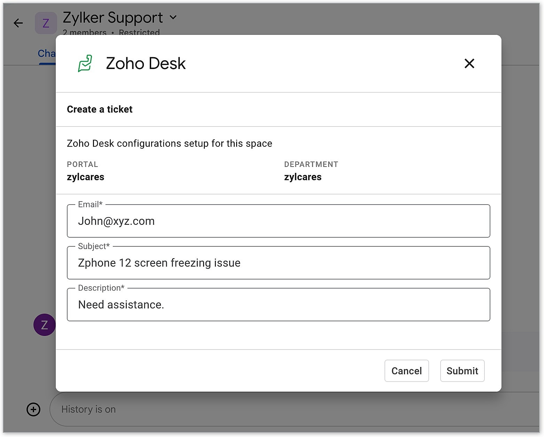
Task: Focus the Subject input field
Action: tap(278, 263)
